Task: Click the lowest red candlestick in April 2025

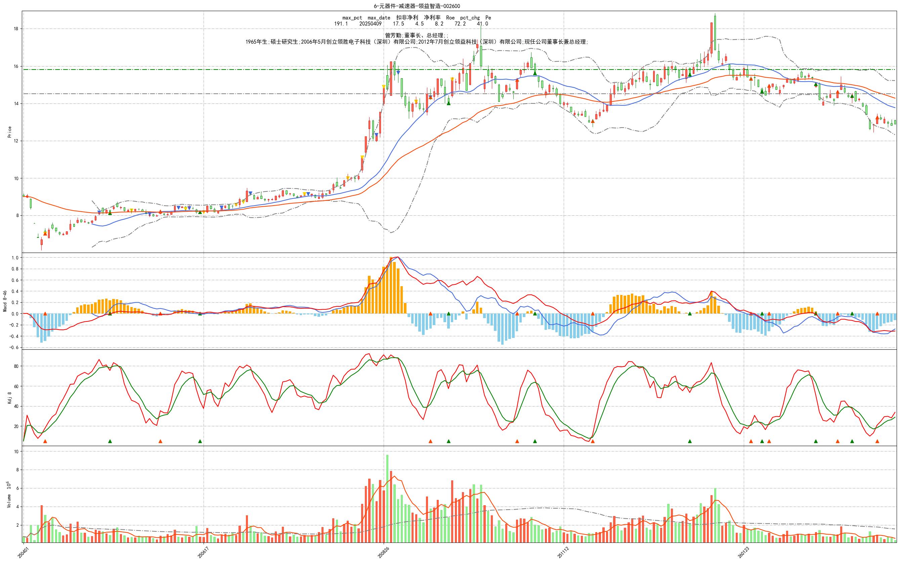Action: [41, 242]
